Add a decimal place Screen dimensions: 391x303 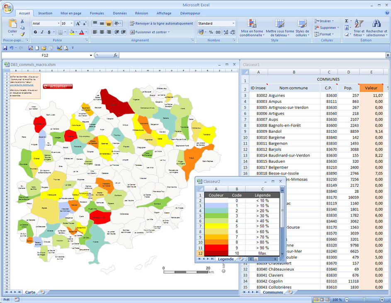click(x=226, y=32)
